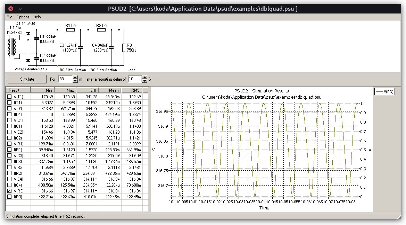Enable the V(T1) checkbox

[9, 97]
